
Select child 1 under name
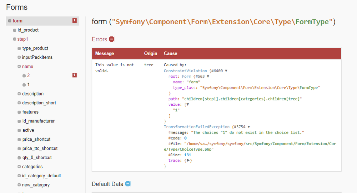pos(28,84)
